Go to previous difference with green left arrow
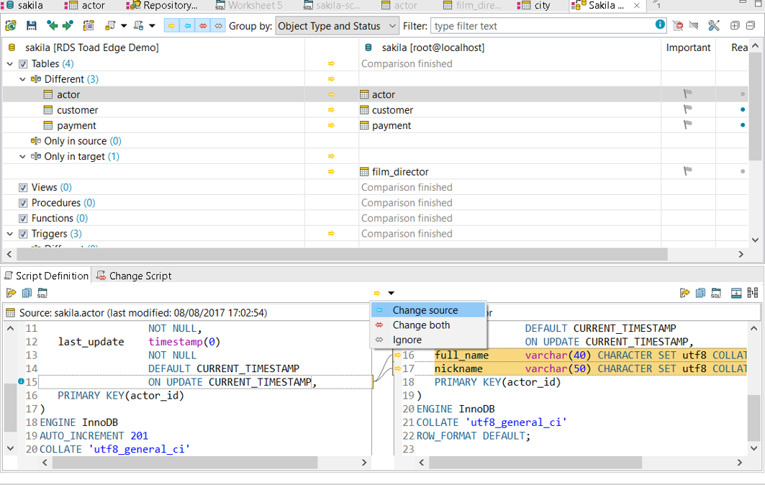Image resolution: width=765 pixels, height=485 pixels. pos(52,25)
